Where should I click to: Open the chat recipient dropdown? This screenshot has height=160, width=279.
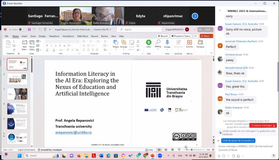click(x=238, y=140)
